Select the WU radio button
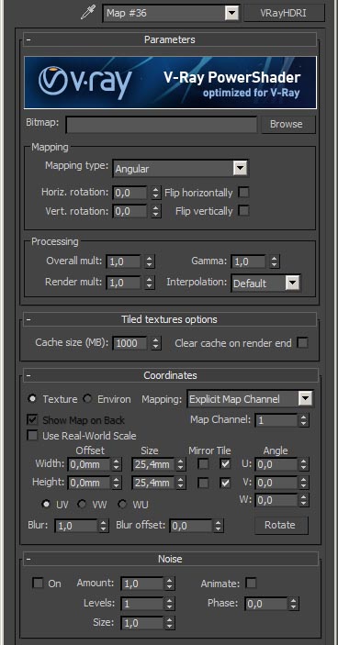 (x=122, y=504)
